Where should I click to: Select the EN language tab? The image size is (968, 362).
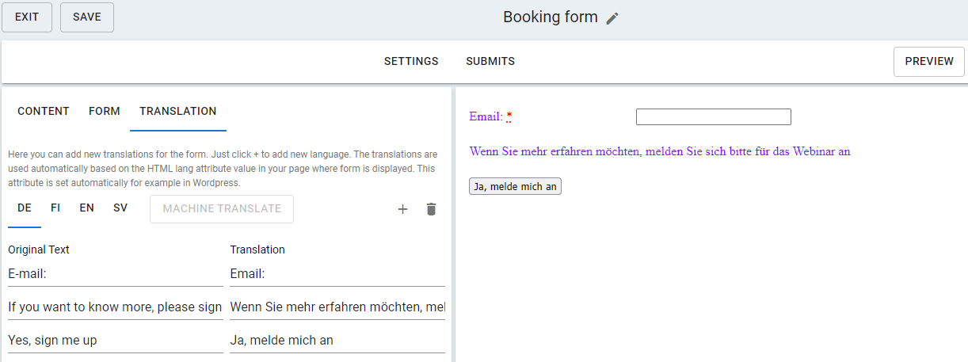(x=87, y=208)
